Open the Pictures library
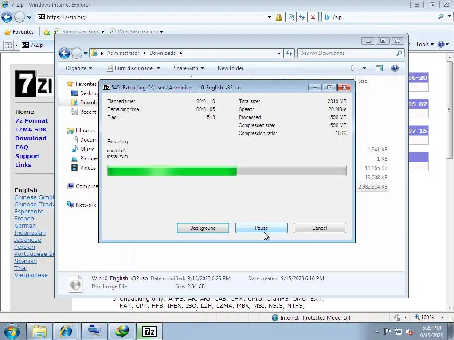454x340 pixels. (x=85, y=158)
